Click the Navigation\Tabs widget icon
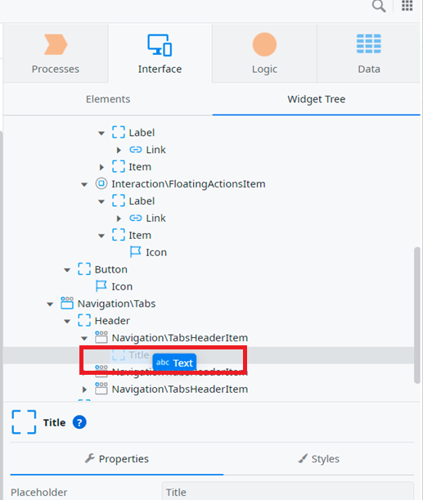Screen dimensions: 423x500 pos(67,304)
